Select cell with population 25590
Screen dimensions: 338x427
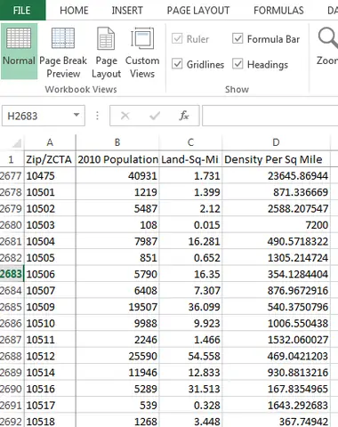pyautogui.click(x=117, y=356)
